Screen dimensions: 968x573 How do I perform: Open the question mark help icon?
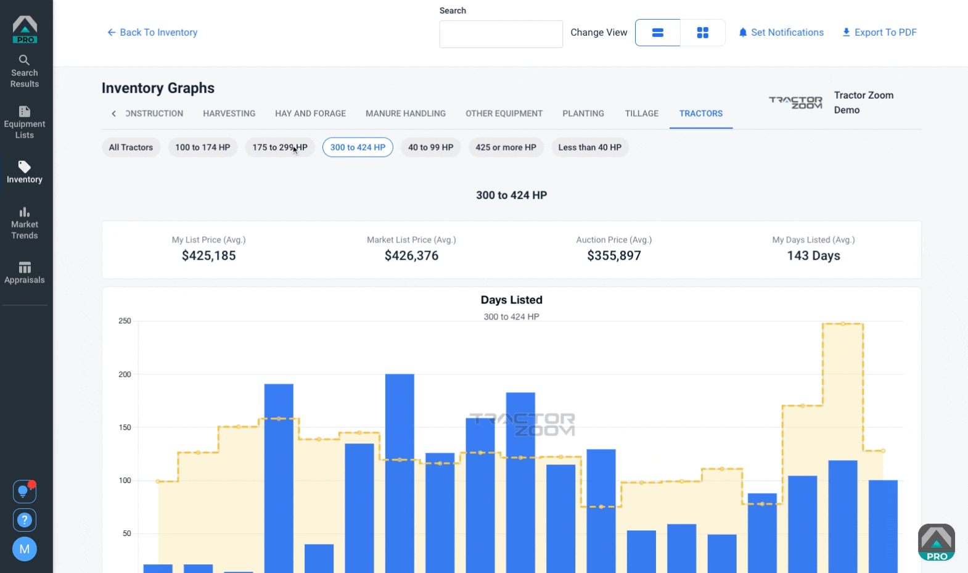25,520
